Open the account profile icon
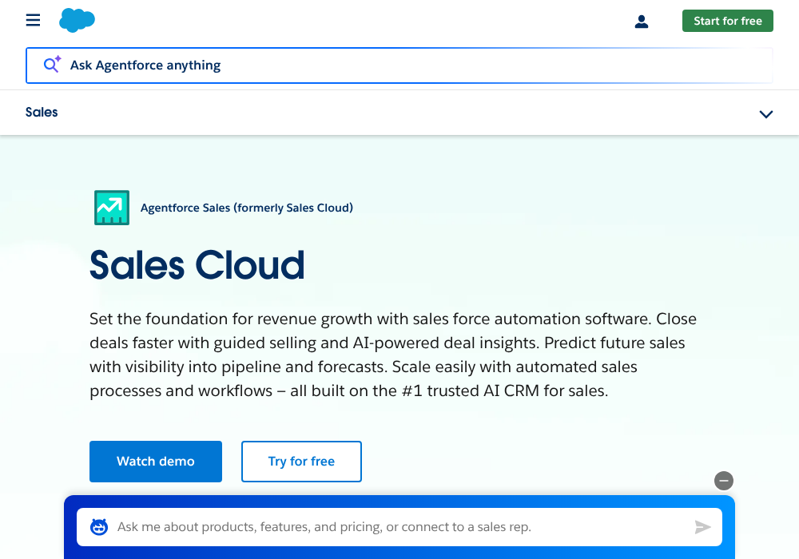The image size is (799, 559). tap(642, 22)
